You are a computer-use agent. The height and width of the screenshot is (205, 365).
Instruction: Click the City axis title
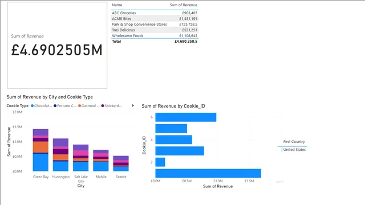[x=81, y=186]
